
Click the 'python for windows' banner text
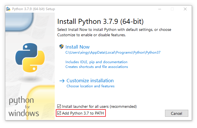(x=24, y=107)
